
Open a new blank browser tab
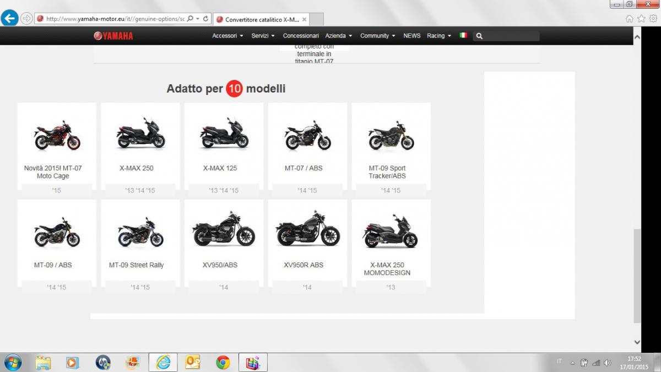tap(317, 19)
